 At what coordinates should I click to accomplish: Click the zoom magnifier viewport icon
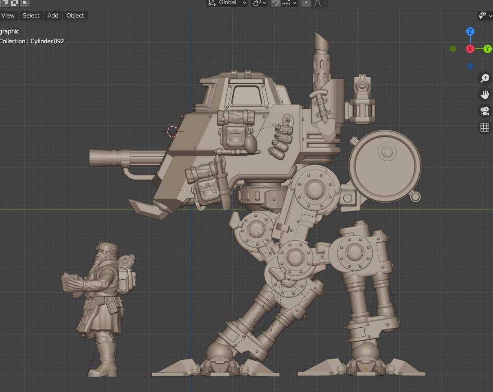tap(485, 78)
